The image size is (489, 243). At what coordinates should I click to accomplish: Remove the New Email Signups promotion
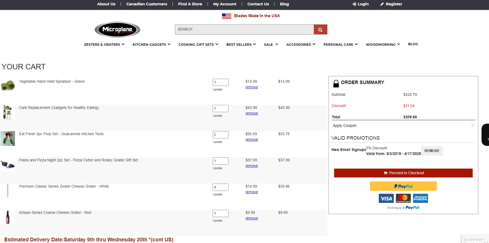(x=432, y=151)
